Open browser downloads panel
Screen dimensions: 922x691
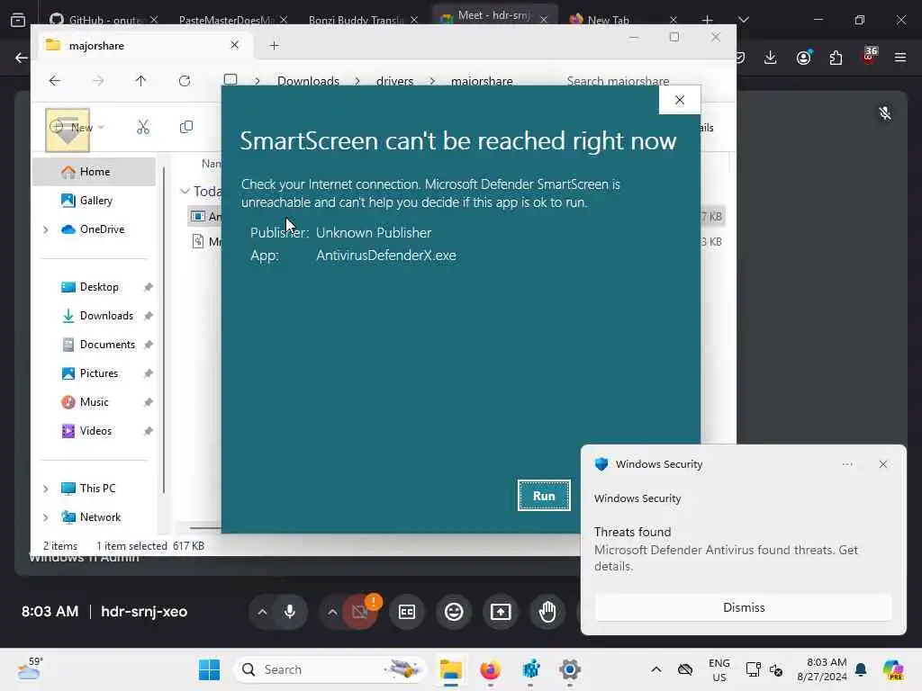pos(771,57)
